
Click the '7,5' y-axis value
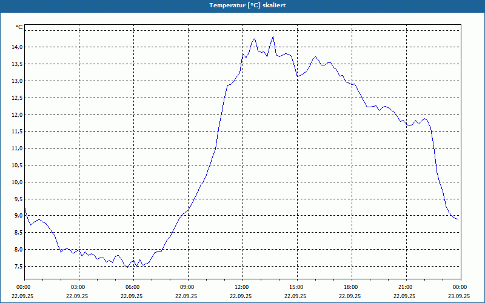pyautogui.click(x=19, y=266)
